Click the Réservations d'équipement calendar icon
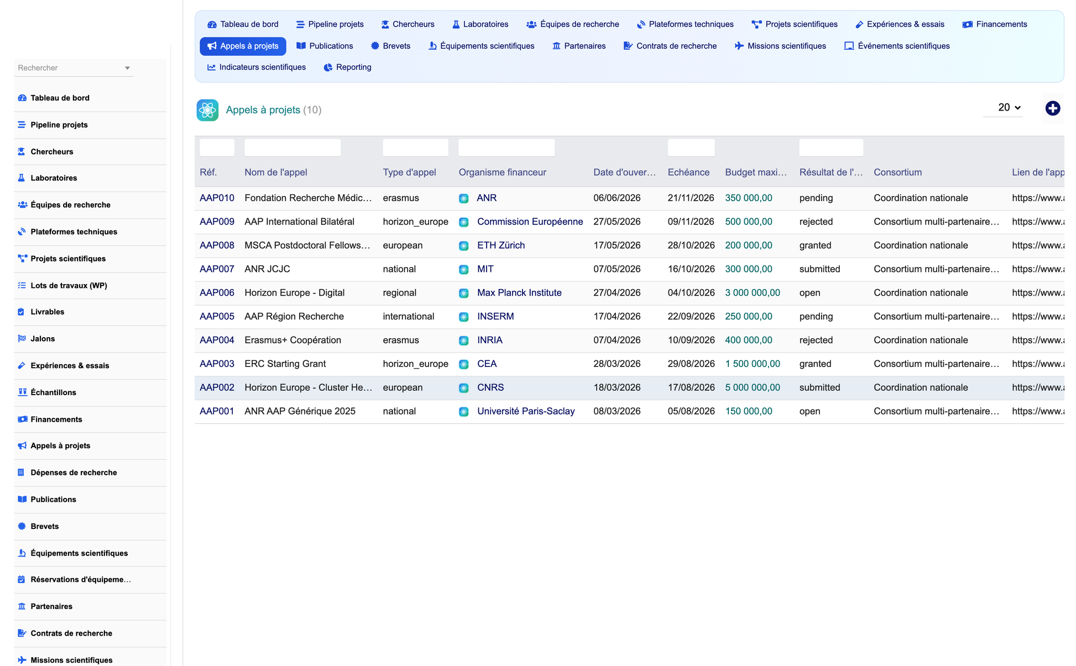 pyautogui.click(x=22, y=580)
